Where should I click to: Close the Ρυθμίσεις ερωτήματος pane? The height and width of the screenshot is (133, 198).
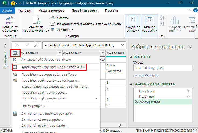[x=190, y=47]
